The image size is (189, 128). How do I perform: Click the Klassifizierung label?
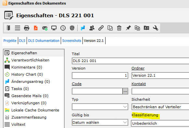pyautogui.click(x=145, y=115)
